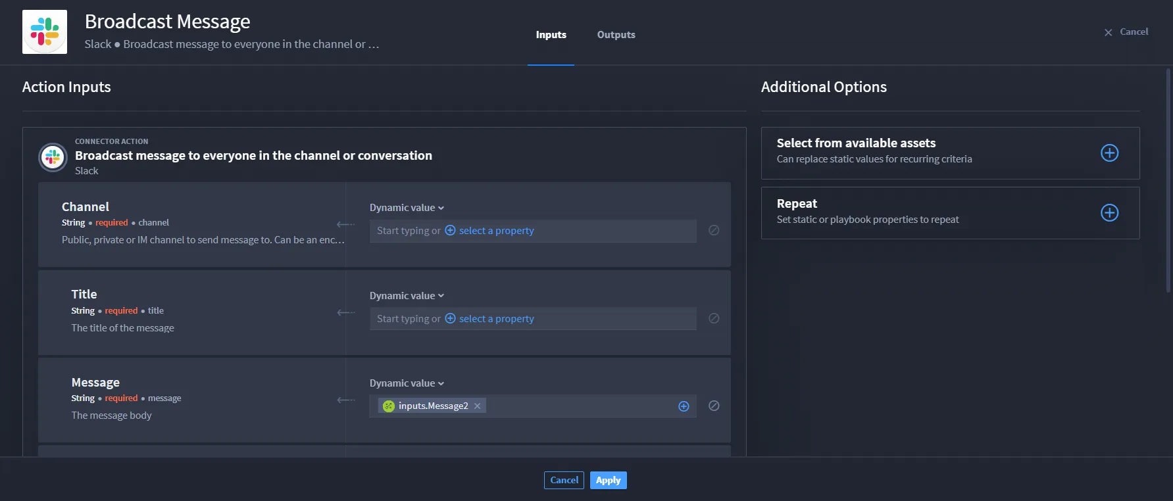The image size is (1173, 501).
Task: Click the vertical scrollbar on the right
Action: (x=1168, y=181)
